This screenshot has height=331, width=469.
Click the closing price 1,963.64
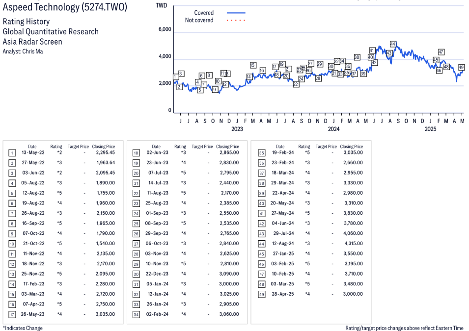point(106,162)
